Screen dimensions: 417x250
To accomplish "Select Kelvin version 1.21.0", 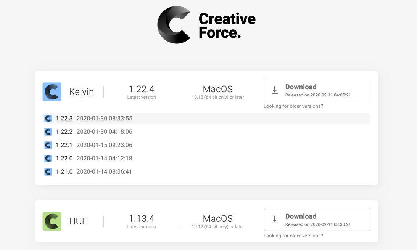I will pos(64,172).
